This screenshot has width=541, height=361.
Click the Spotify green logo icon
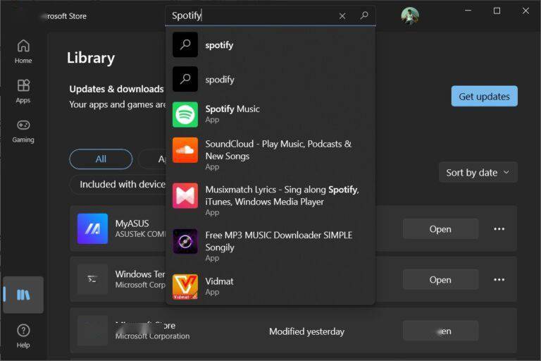pos(185,114)
